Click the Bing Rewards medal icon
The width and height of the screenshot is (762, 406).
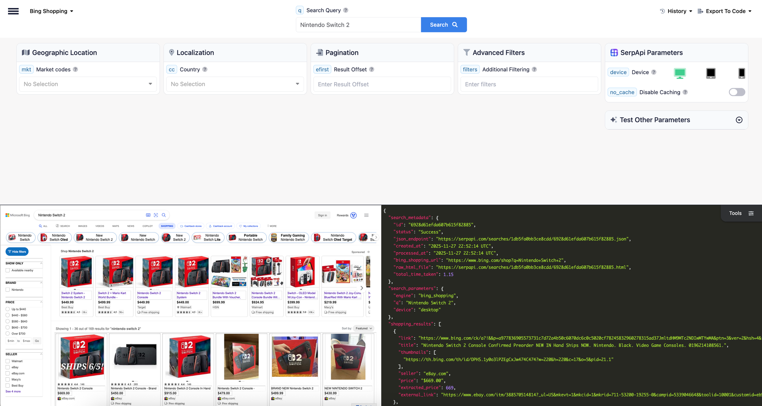354,215
